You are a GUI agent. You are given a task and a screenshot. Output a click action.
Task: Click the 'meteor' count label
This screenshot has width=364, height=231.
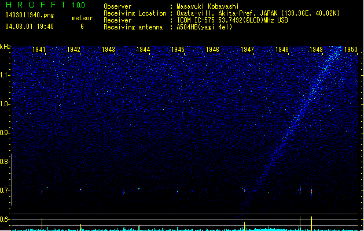[x=82, y=18]
